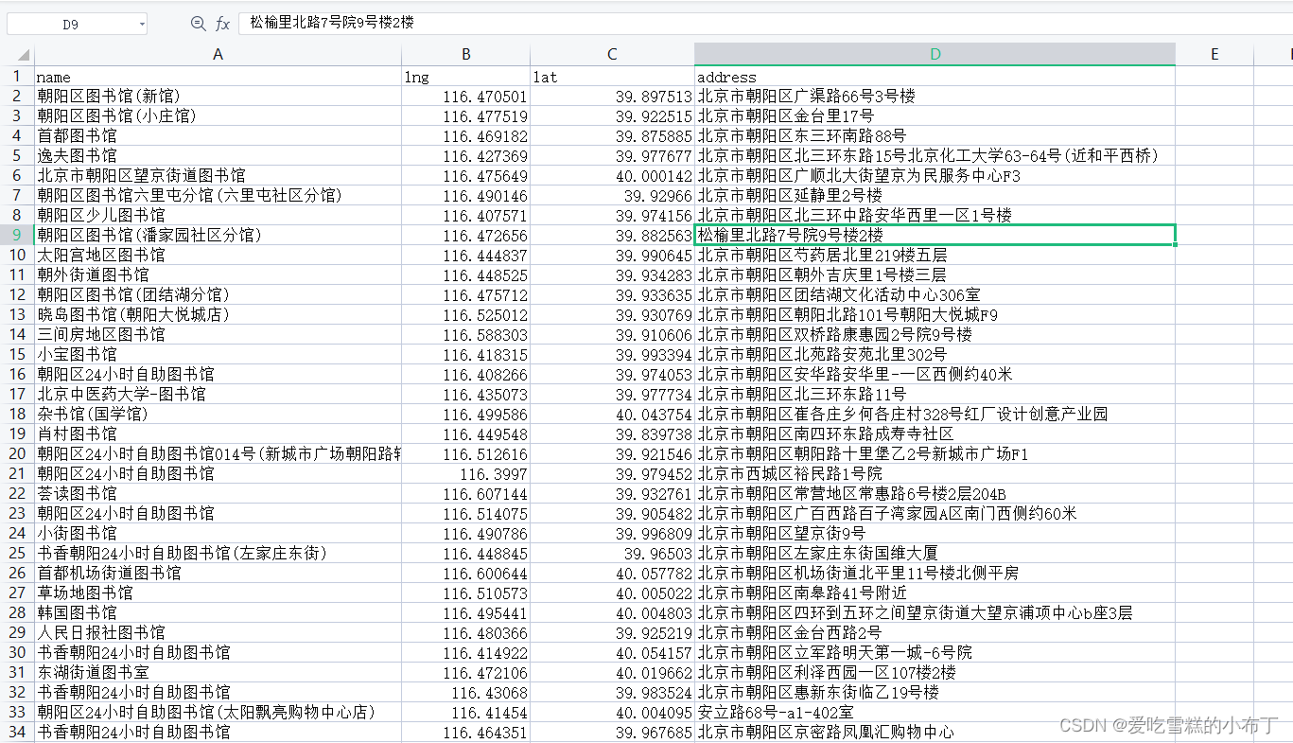1293x743 pixels.
Task: Select address 北京市朝阳区金台里17号
Action: [935, 115]
